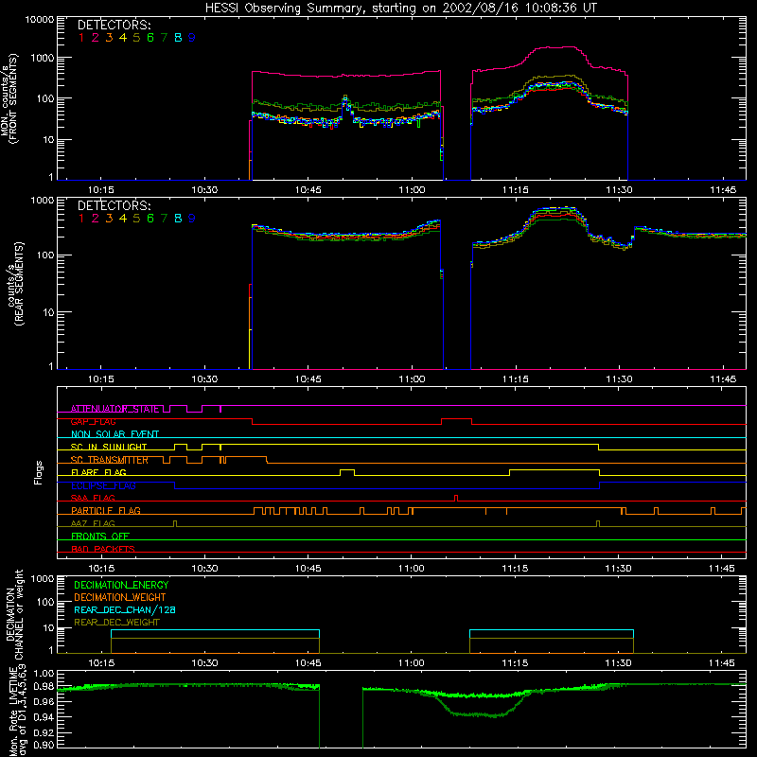Viewport: 757px width, 757px height.
Task: Click the 0.94 tick on livetime y-axis
Action: tap(44, 717)
